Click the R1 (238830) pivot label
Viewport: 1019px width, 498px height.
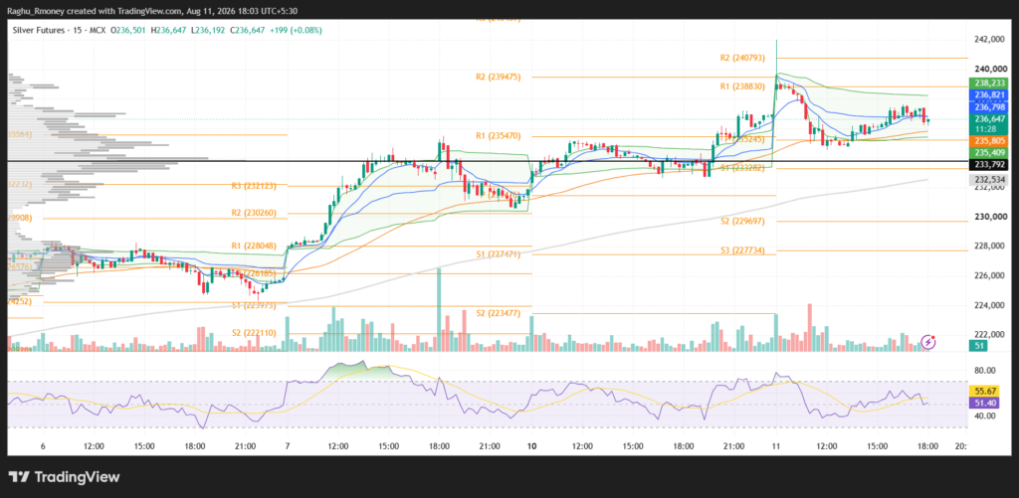(742, 86)
